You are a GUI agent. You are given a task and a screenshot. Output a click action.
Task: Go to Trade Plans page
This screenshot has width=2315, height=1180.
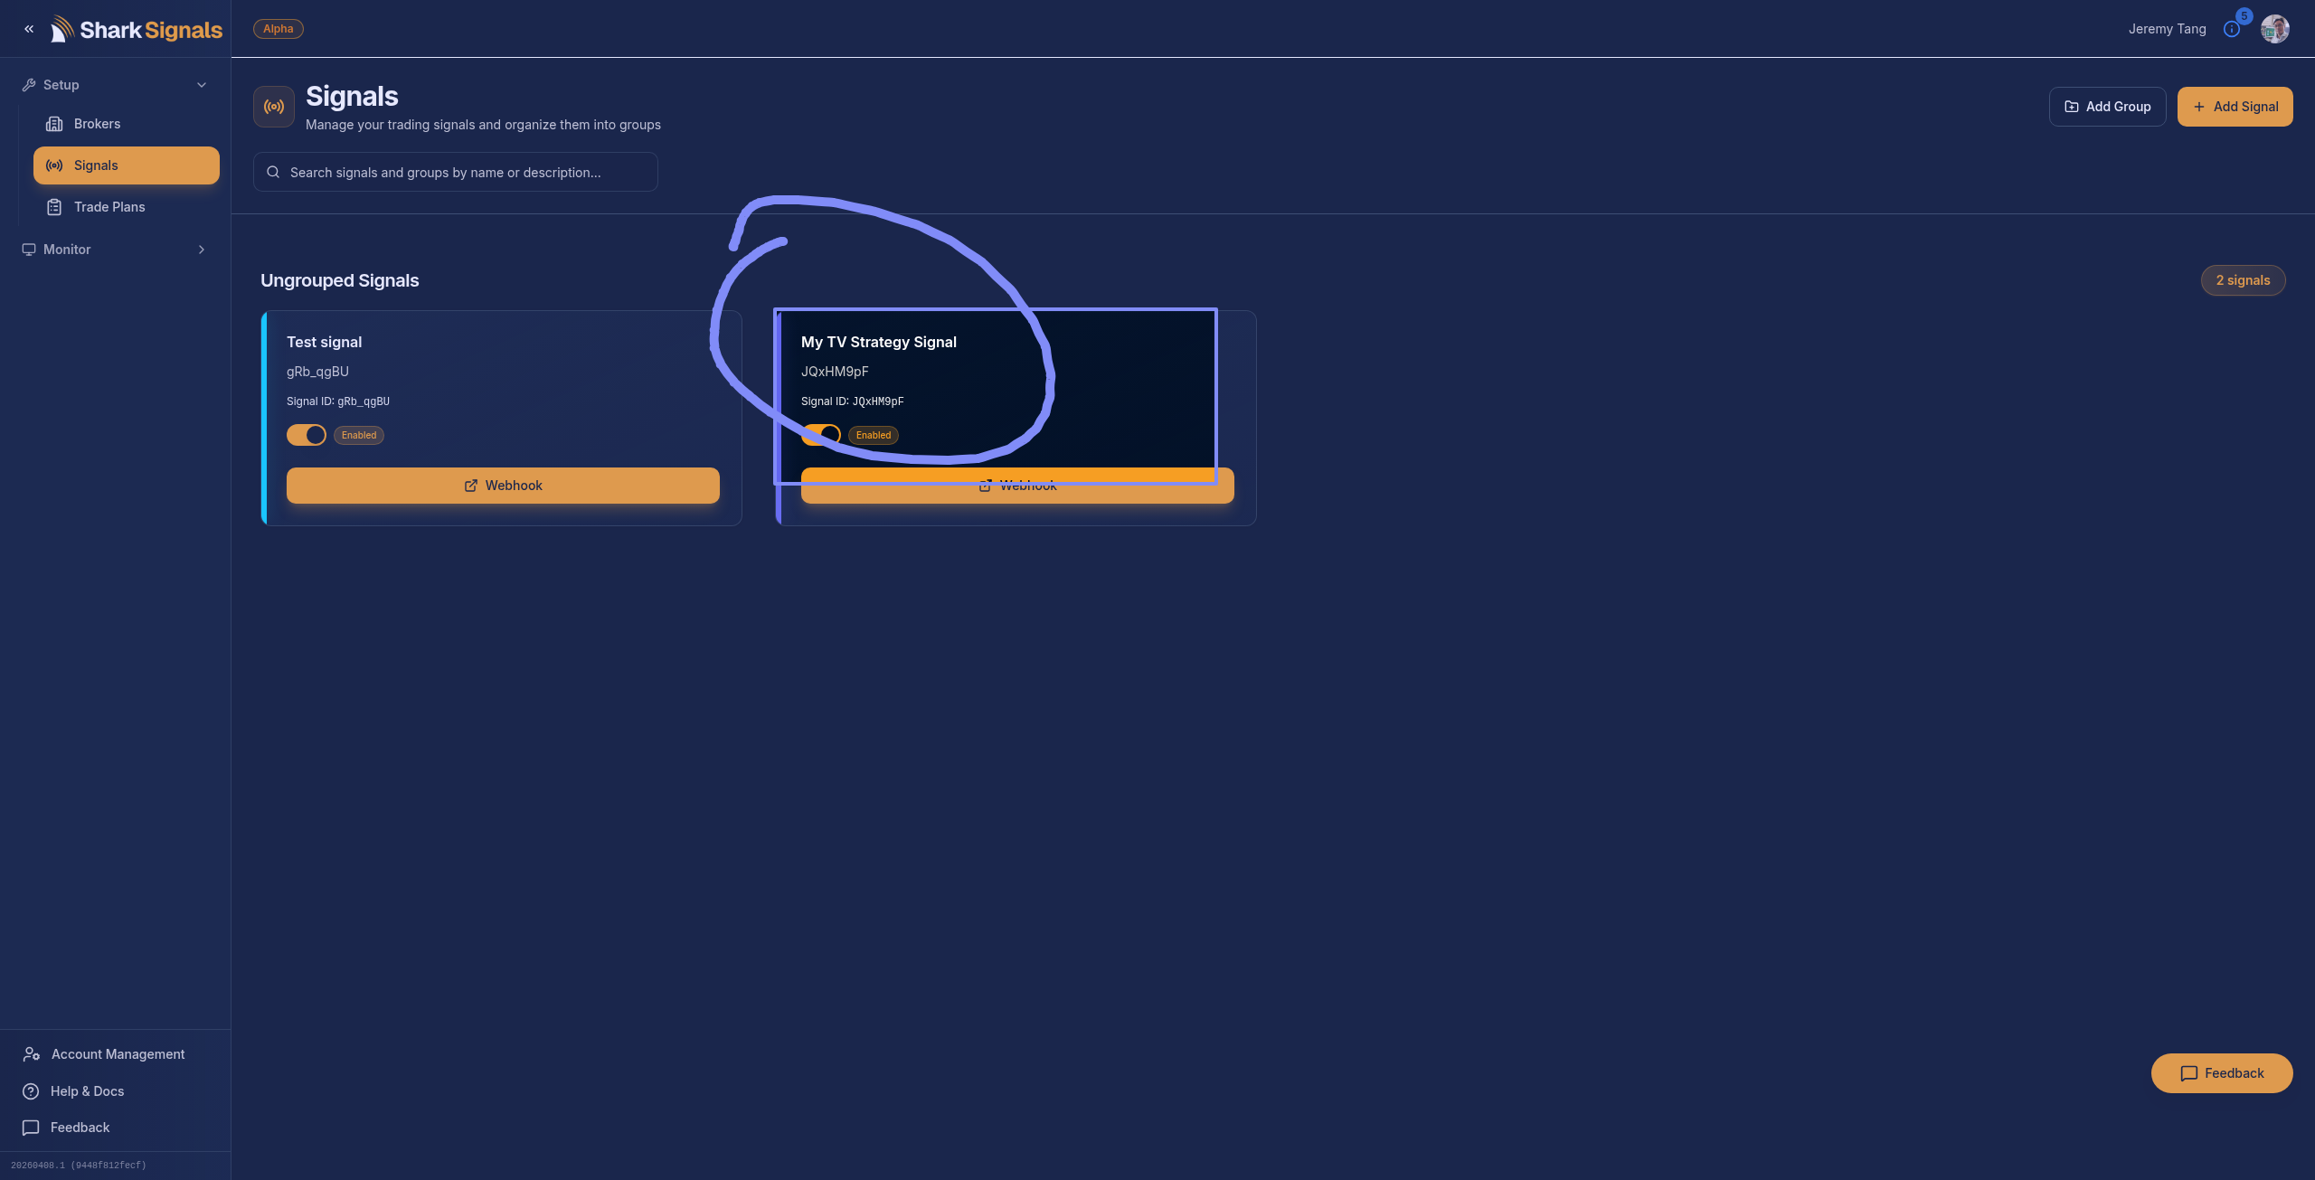point(109,207)
